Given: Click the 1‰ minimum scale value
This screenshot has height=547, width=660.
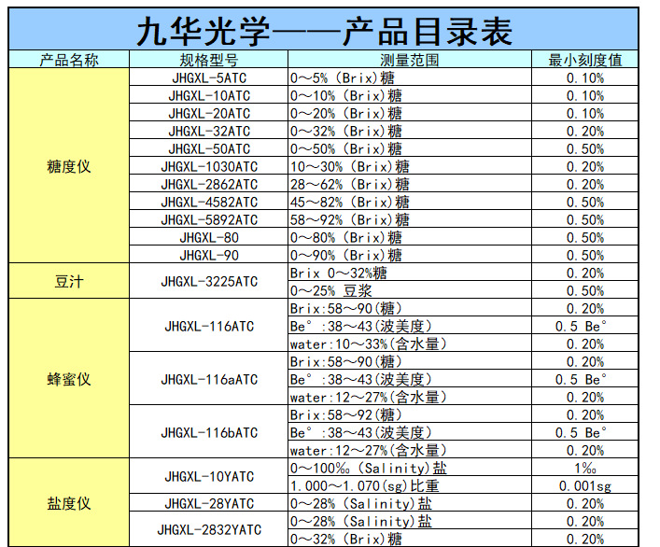Looking at the screenshot, I should coord(585,468).
